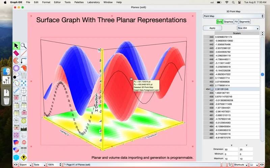Open the Laboratory menu
The height and width of the screenshot is (168, 270).
pos(93,2)
